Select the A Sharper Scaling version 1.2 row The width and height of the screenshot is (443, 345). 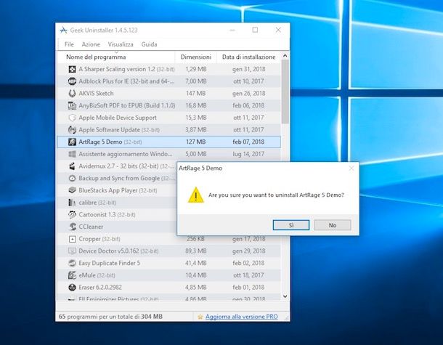[x=169, y=69]
